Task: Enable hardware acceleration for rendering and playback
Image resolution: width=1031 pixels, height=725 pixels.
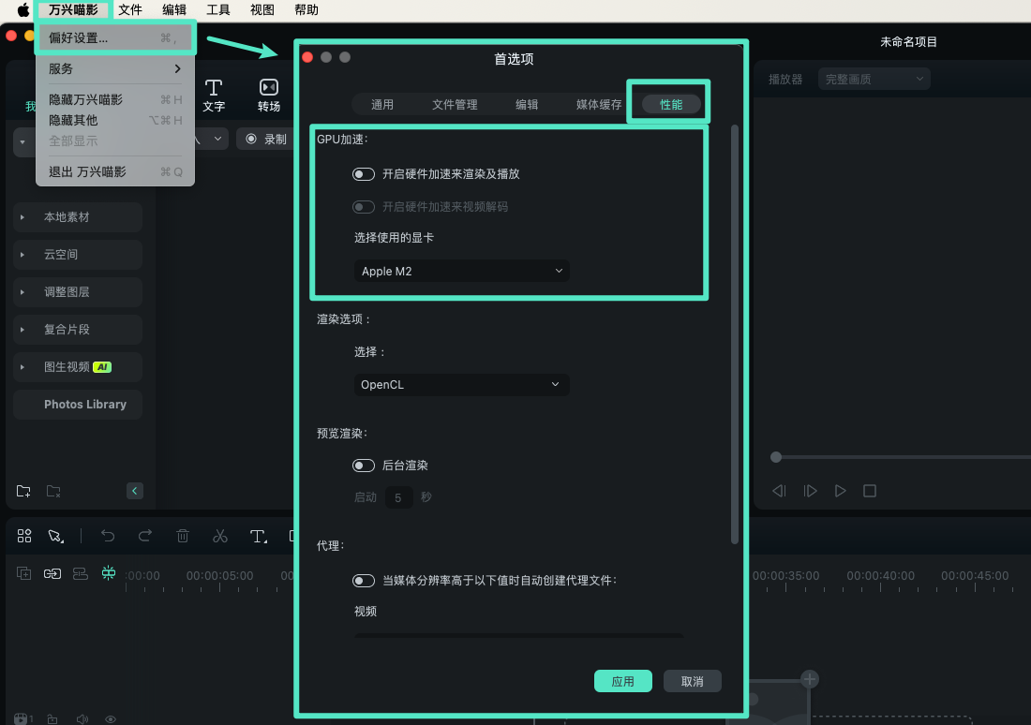Action: tap(364, 173)
